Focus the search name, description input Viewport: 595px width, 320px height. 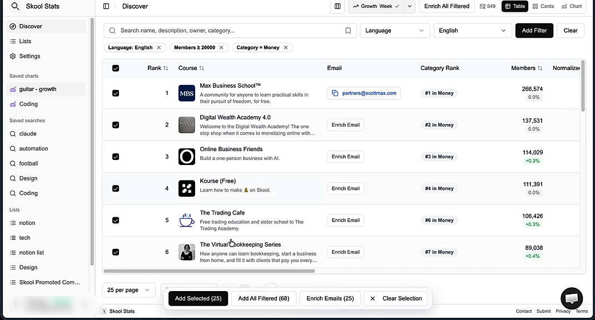pos(230,31)
